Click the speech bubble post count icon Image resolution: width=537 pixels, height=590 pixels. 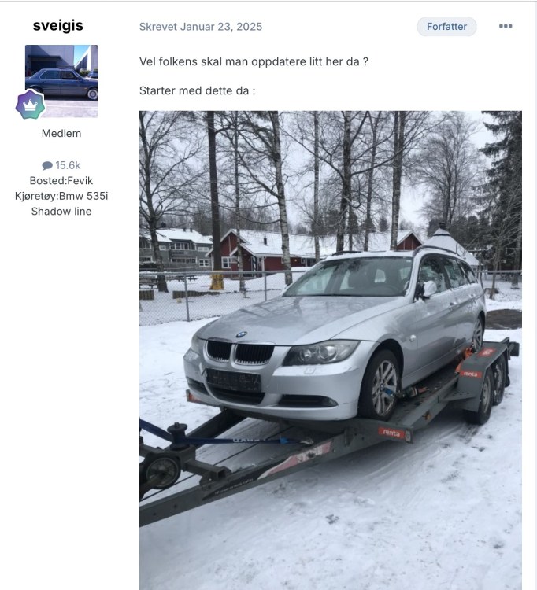pos(47,165)
